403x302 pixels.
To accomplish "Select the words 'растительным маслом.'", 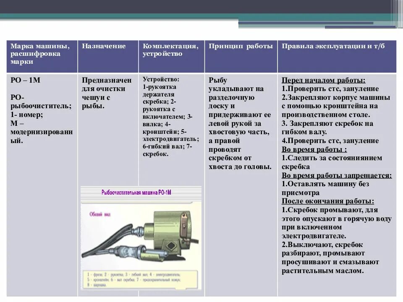I will click(x=322, y=271).
